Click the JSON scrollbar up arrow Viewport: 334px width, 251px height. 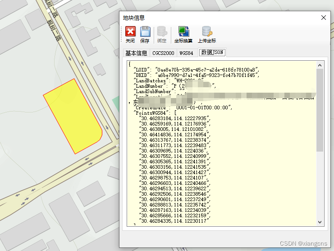click(320, 65)
